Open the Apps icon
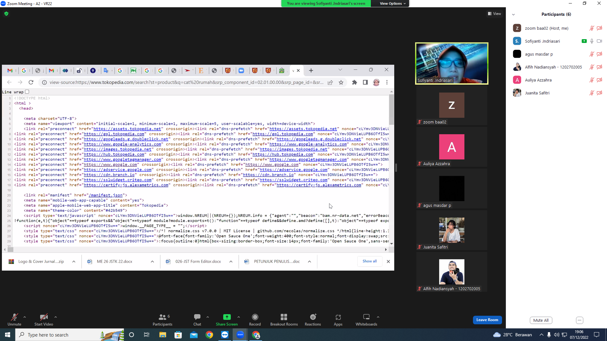 point(338,317)
